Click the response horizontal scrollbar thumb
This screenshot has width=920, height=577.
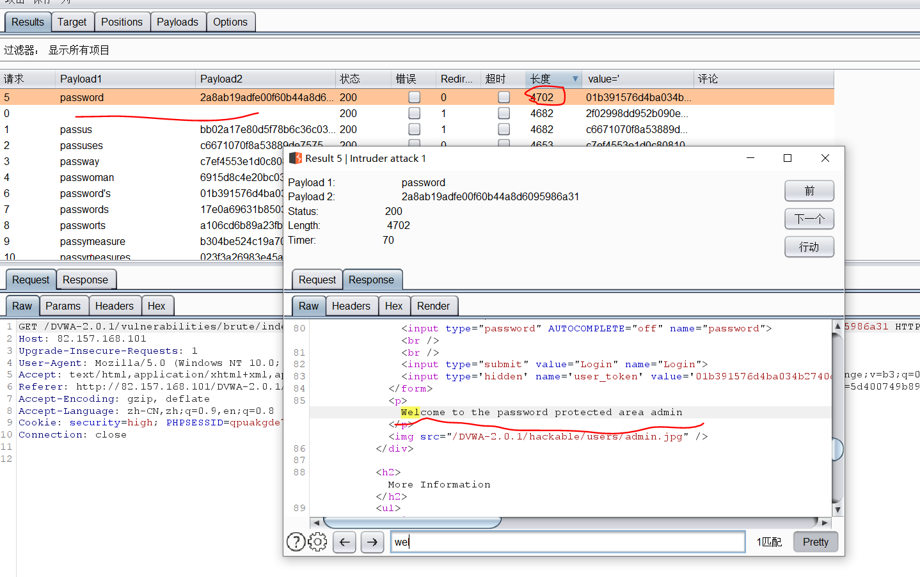412,523
